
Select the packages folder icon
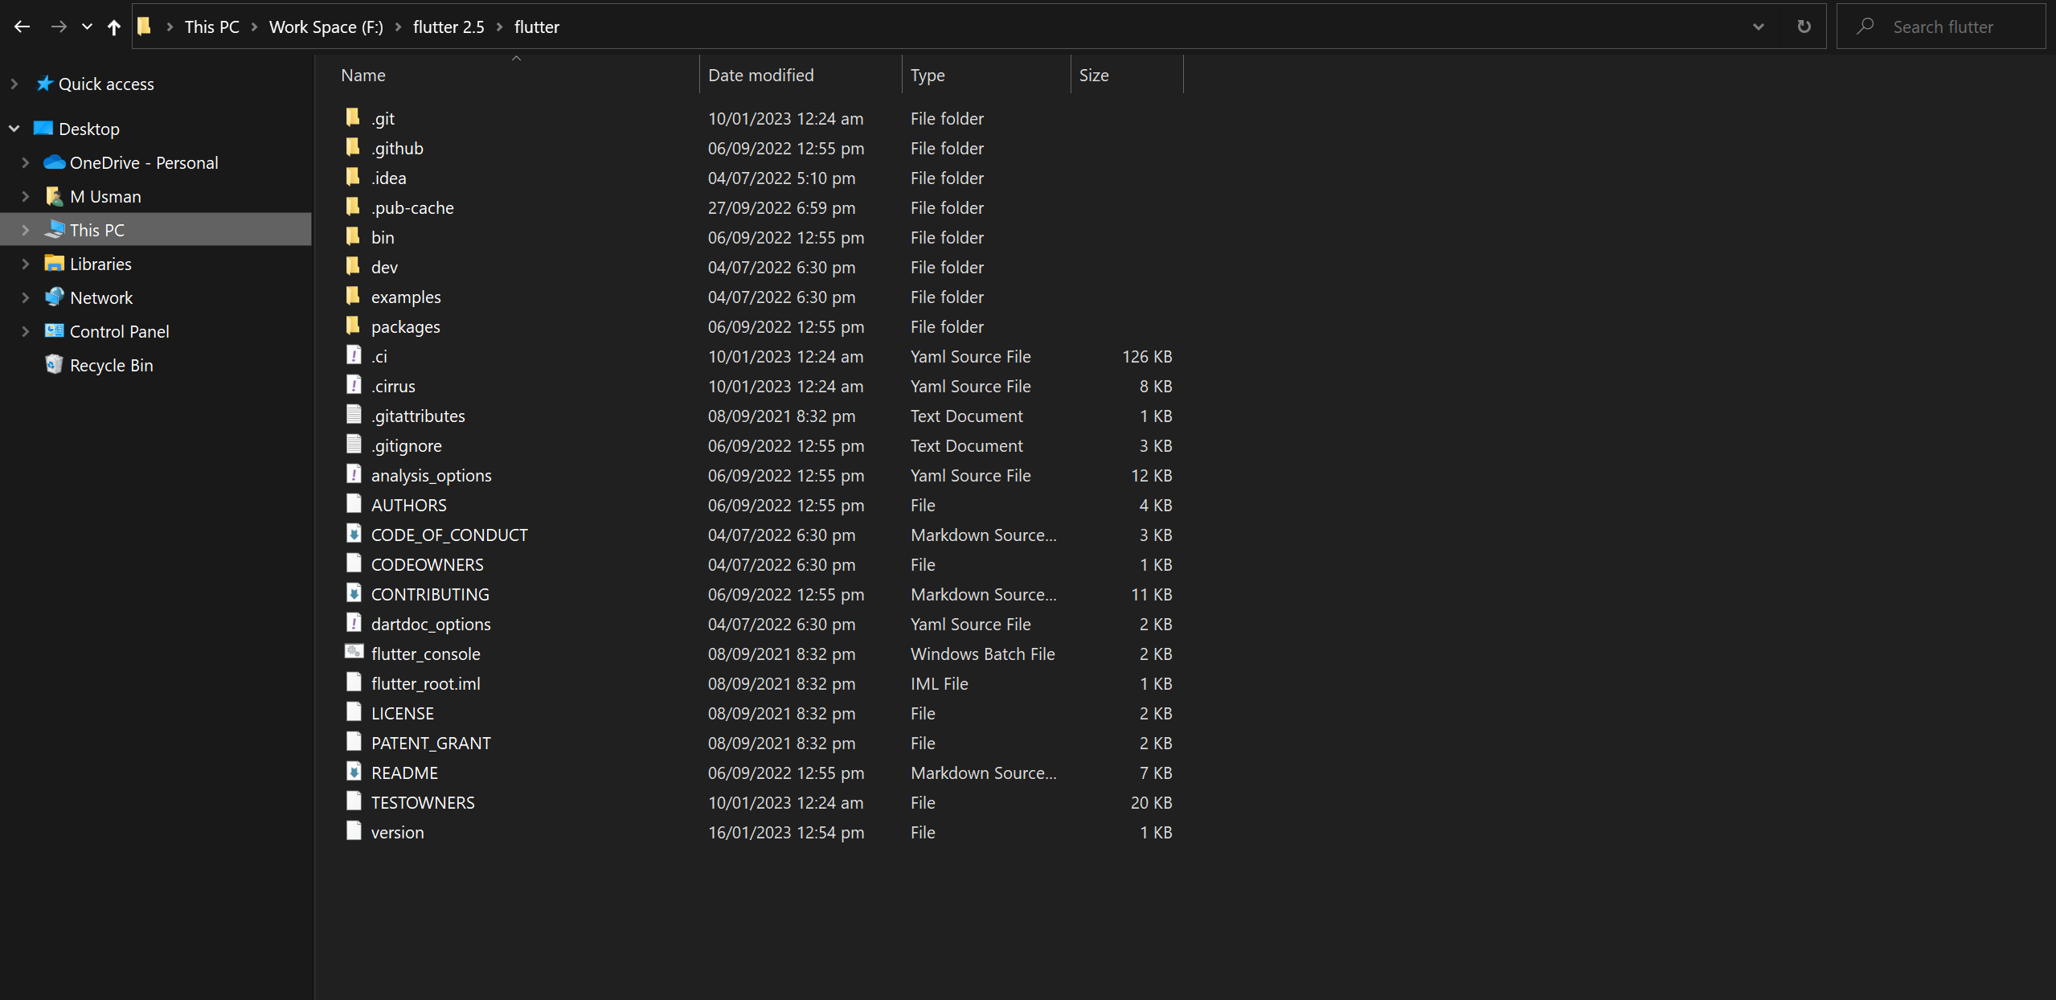[353, 326]
